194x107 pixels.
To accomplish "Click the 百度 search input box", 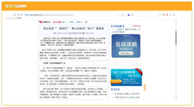I will [x=144, y=15].
